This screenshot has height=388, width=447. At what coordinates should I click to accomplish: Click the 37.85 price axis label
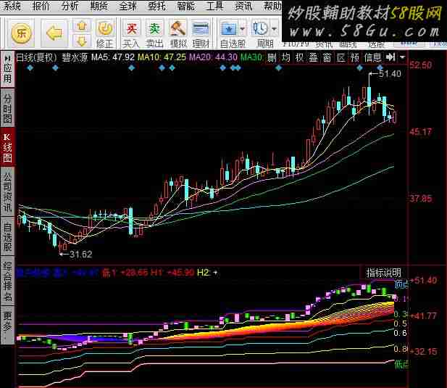pos(421,199)
